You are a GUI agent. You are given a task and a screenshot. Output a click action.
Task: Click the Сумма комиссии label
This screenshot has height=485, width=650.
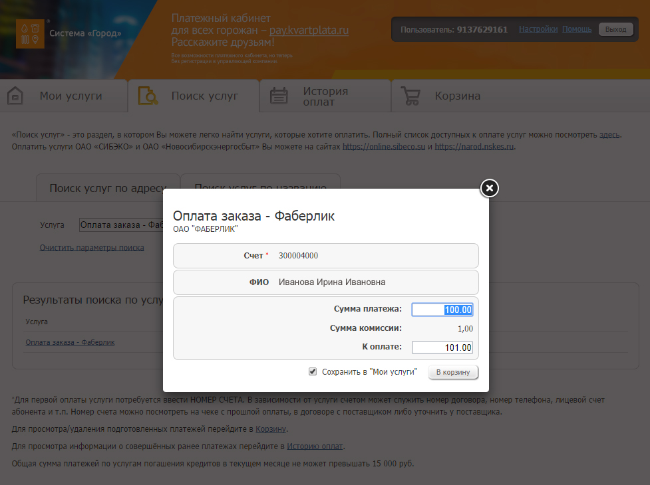[366, 328]
